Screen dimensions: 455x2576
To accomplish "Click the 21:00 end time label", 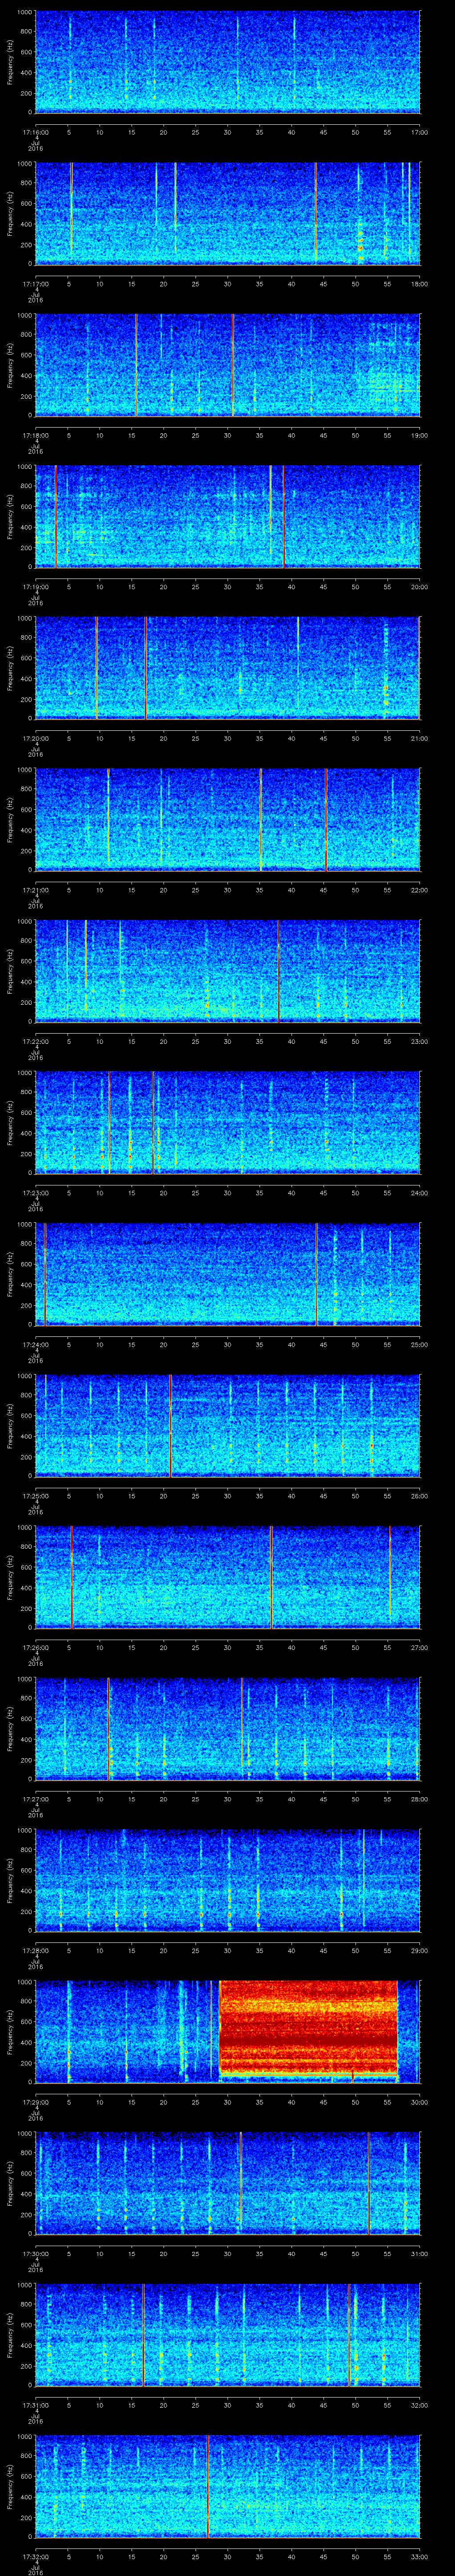I will point(419,738).
